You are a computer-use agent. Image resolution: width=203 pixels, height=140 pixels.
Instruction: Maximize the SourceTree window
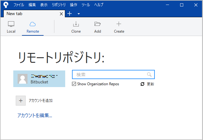(182, 5)
